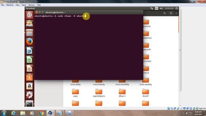Open the VirtualBox File menu
The width and height of the screenshot is (206, 116).
(x=3, y=5)
